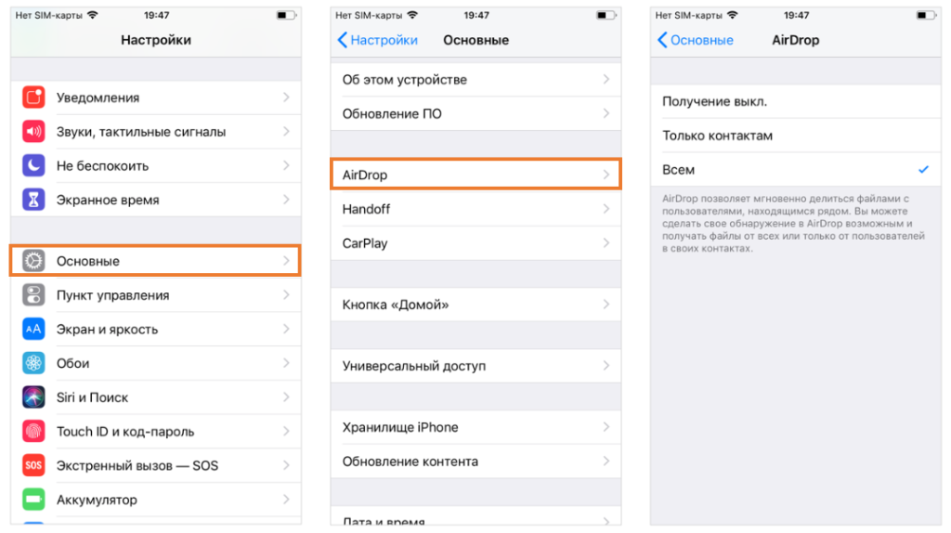Tap the Основные gear icon
Screen dimensions: 951x533
[33, 261]
